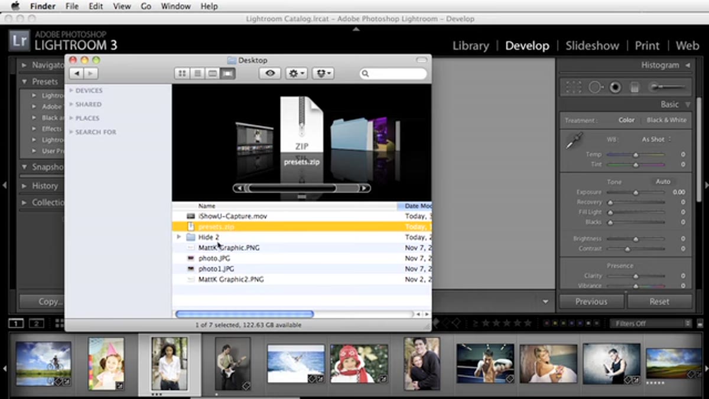The image size is (709, 399).
Task: Click Finder Forward navigation arrow
Action: [x=90, y=73]
